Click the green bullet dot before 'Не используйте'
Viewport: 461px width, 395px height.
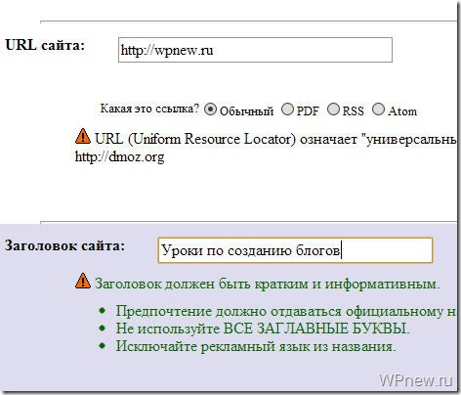coord(103,328)
